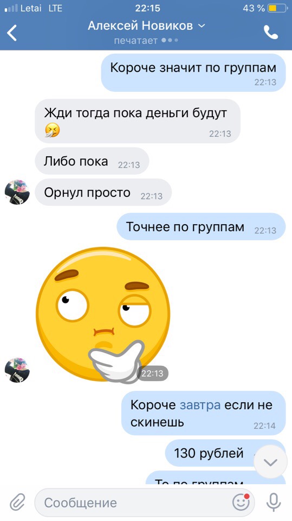Select the Короче значит по группам message
Image resolution: width=292 pixels, height=521 pixels.
click(193, 72)
